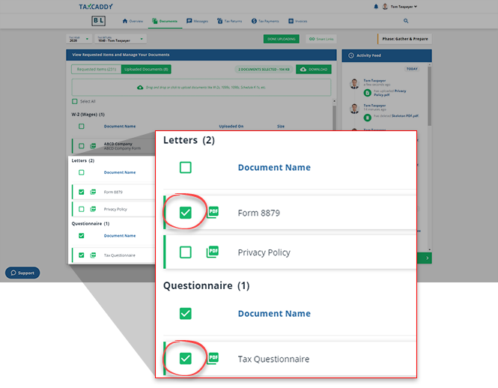The width and height of the screenshot is (498, 388).
Task: Click Tom Taxpayer's avatar in the header
Action: click(385, 6)
